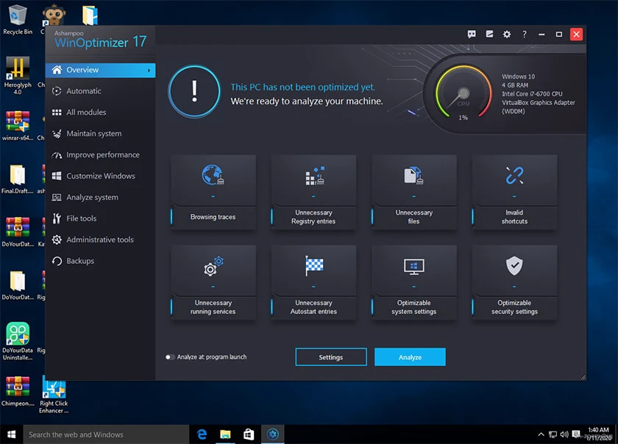Open the title bar settings gear

(x=507, y=35)
